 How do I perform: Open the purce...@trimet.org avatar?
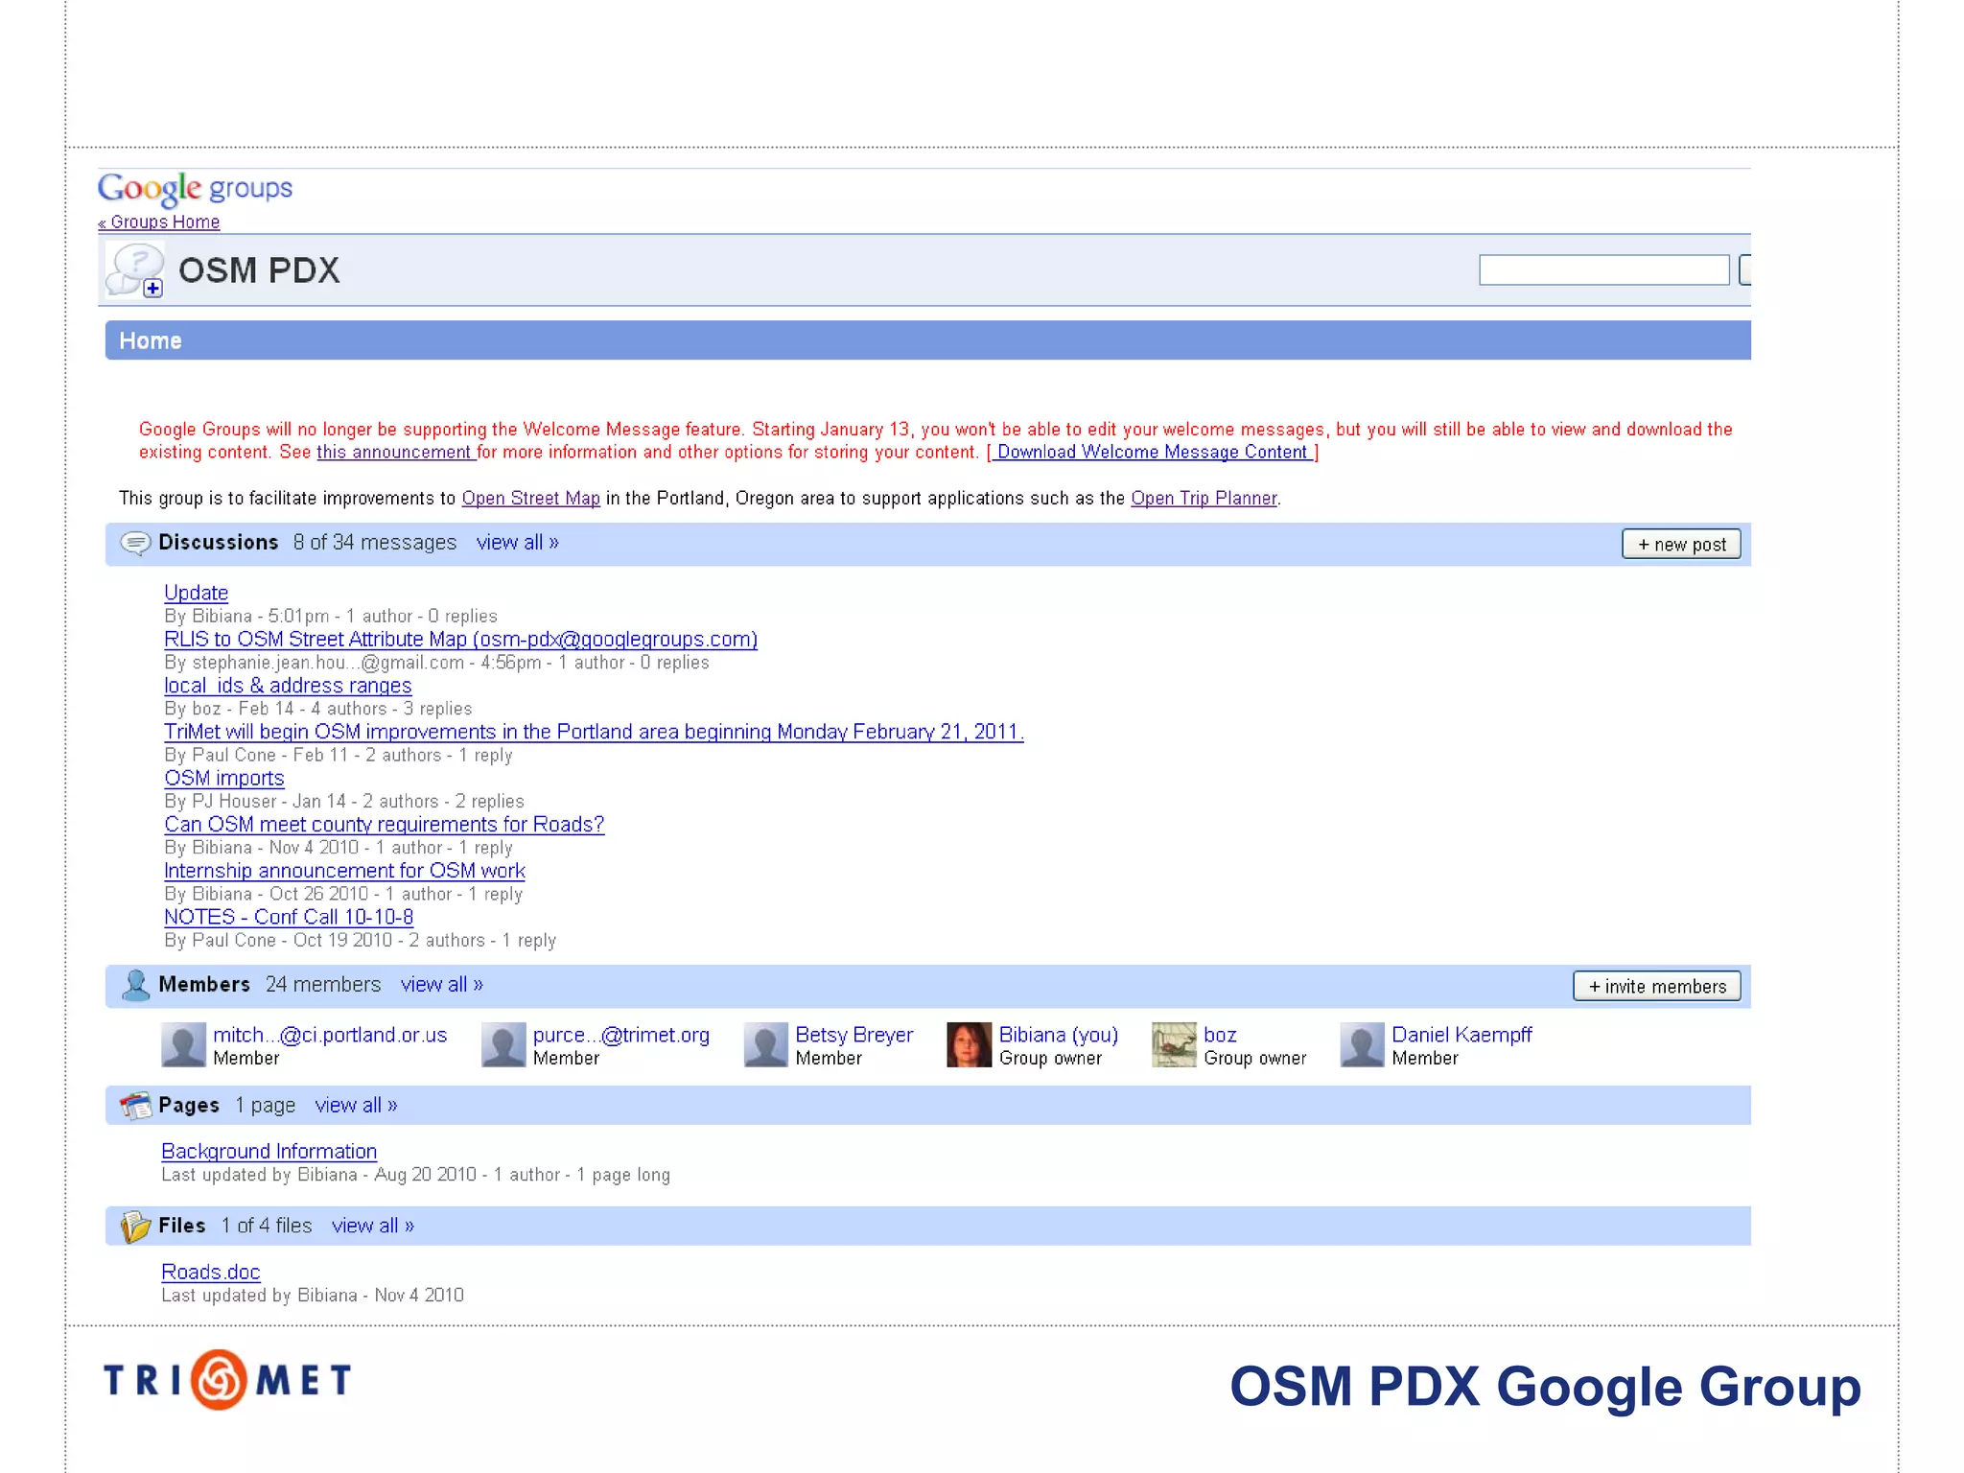point(503,1045)
